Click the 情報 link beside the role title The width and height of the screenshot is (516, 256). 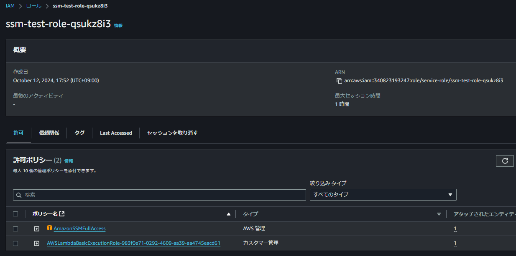tap(118, 25)
